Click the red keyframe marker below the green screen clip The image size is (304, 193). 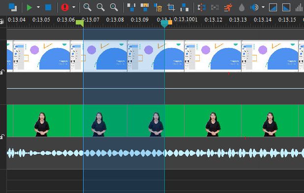pyautogui.click(x=245, y=138)
